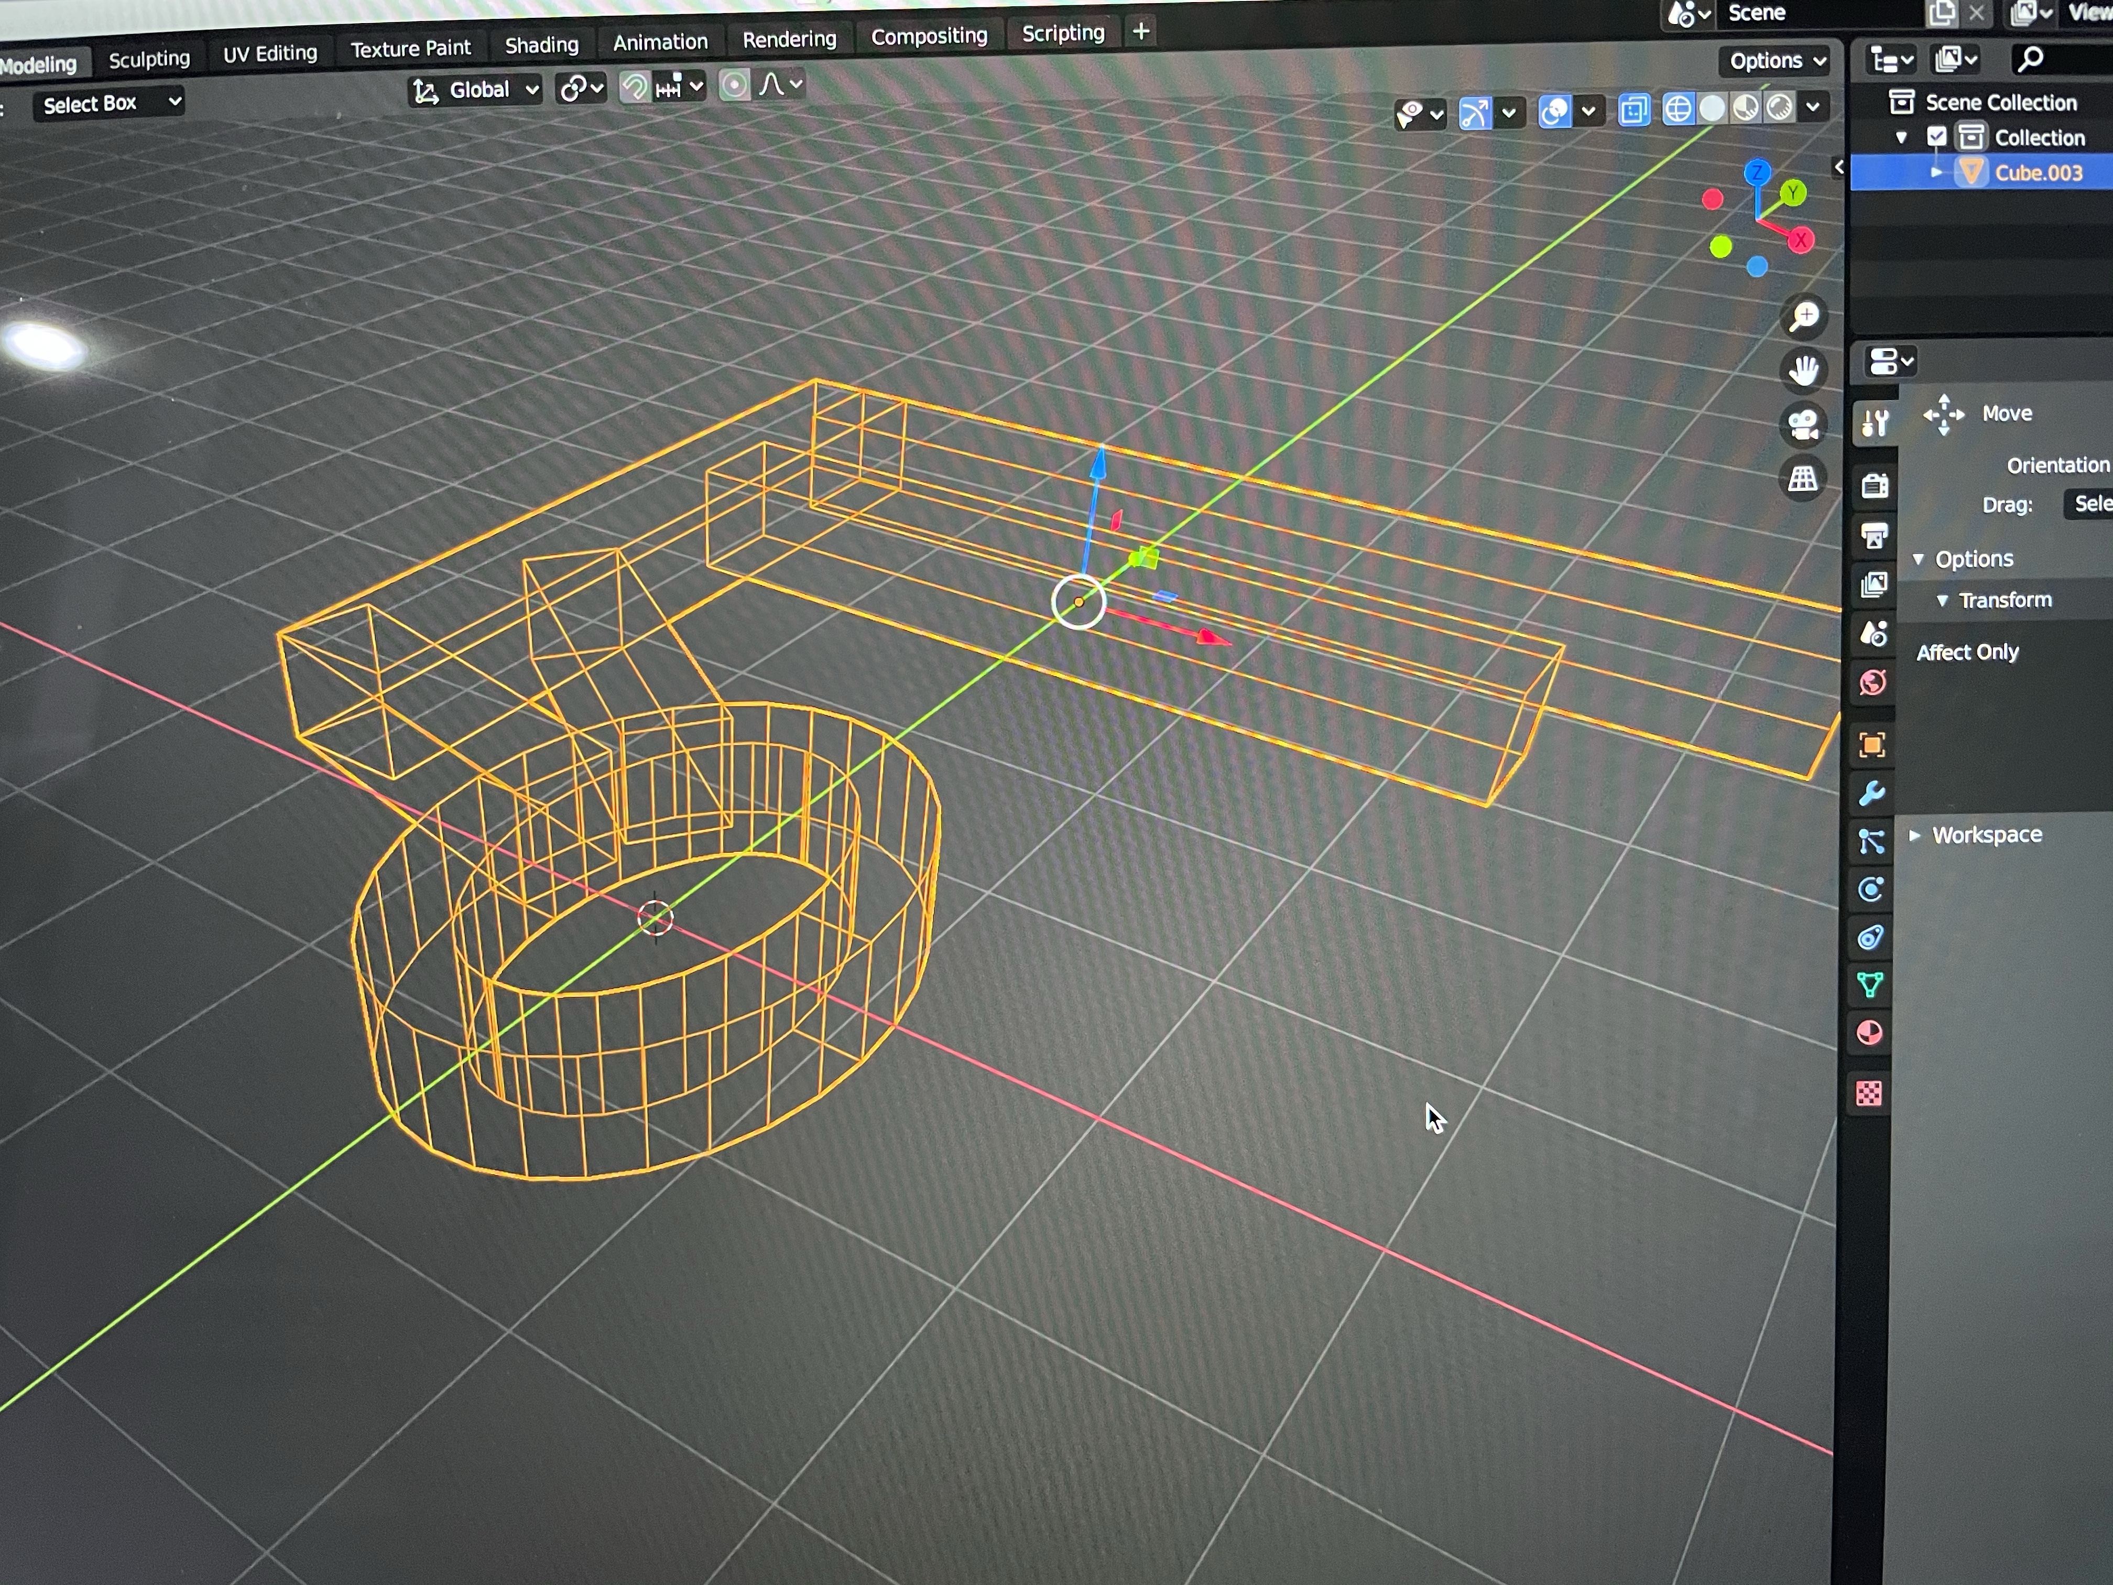Toggle camera view icon

[x=1803, y=424]
